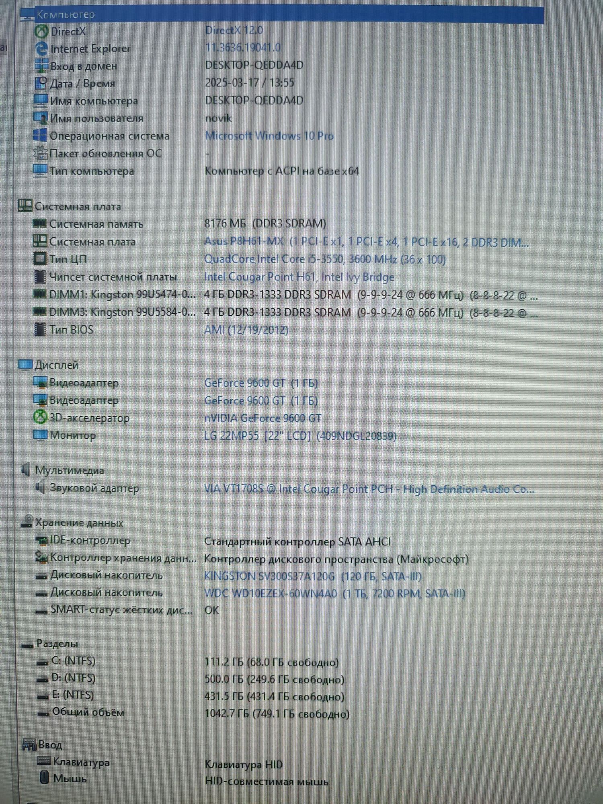This screenshot has width=603, height=804.
Task: Click the E: (NTFS) partition row
Action: tap(191, 696)
